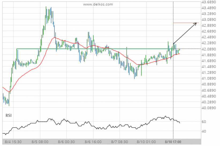Click the 40.4890 price axis label

(x=209, y=96)
